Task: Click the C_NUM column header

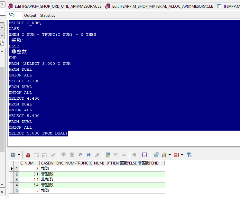Action: [x=29, y=163]
